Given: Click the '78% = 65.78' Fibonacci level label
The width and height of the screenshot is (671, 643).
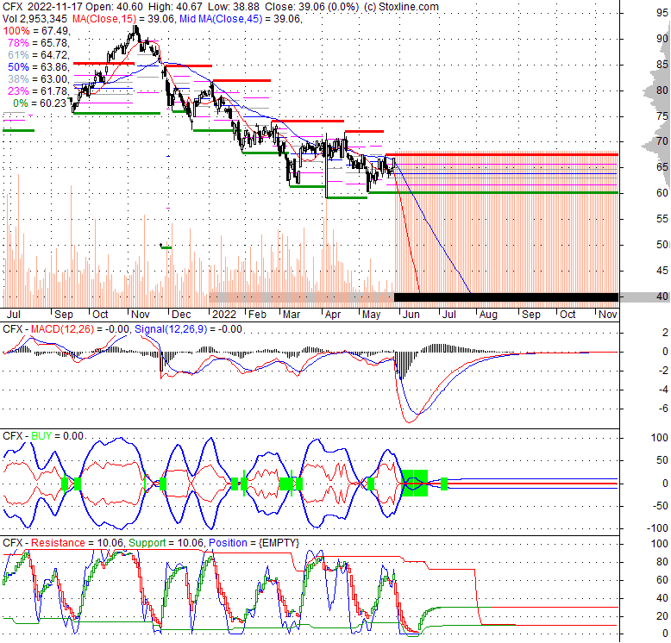Looking at the screenshot, I should click(39, 43).
